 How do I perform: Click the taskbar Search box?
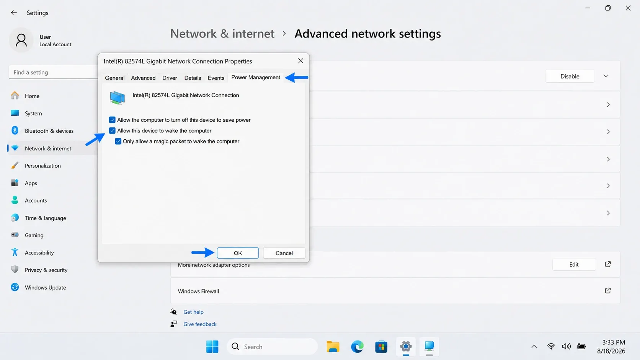[273, 347]
